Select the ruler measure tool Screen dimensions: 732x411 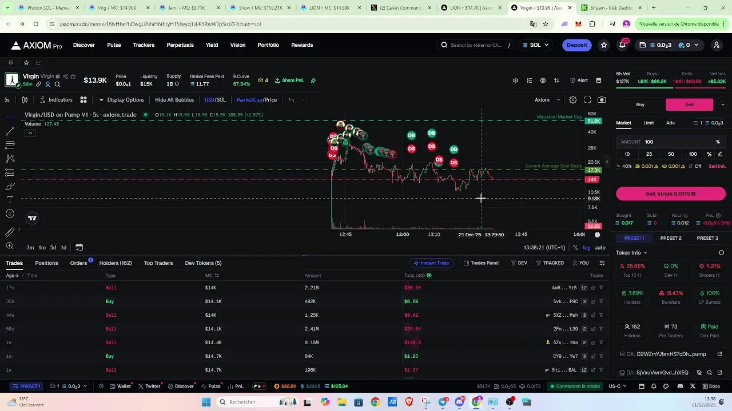tap(10, 232)
